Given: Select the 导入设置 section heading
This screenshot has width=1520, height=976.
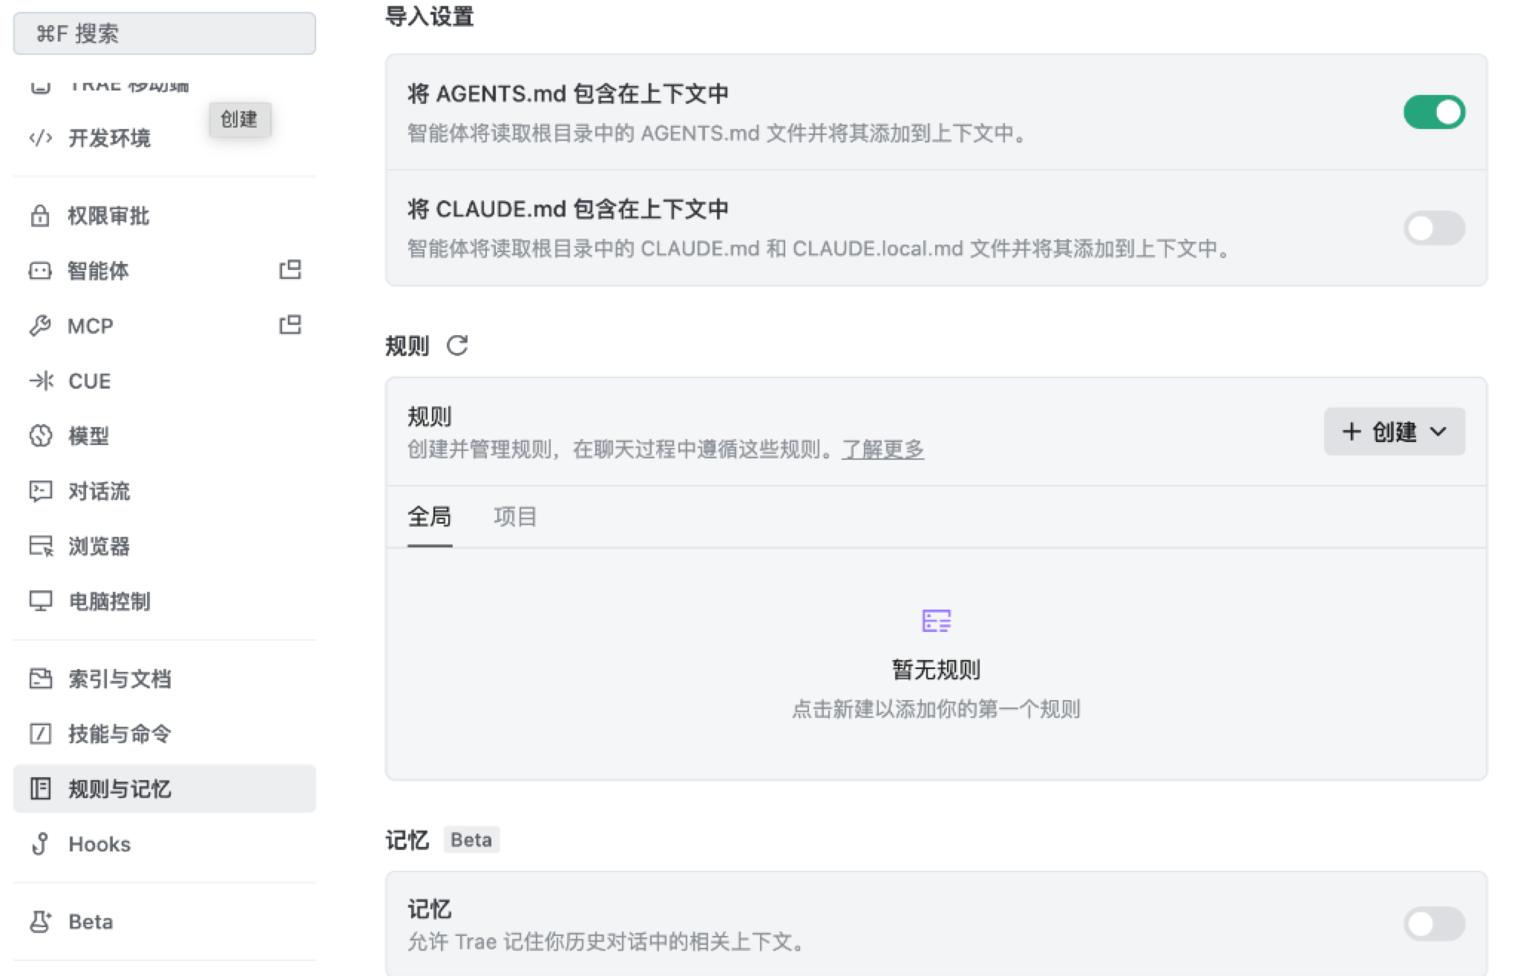Looking at the screenshot, I should click(x=430, y=16).
